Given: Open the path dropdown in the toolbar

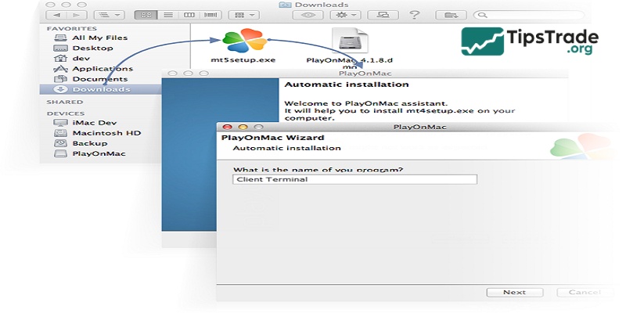Looking at the screenshot, I should 107,14.
